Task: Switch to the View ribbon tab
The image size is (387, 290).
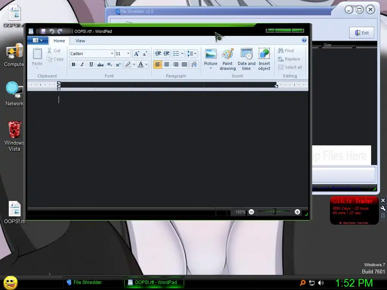Action: point(80,41)
